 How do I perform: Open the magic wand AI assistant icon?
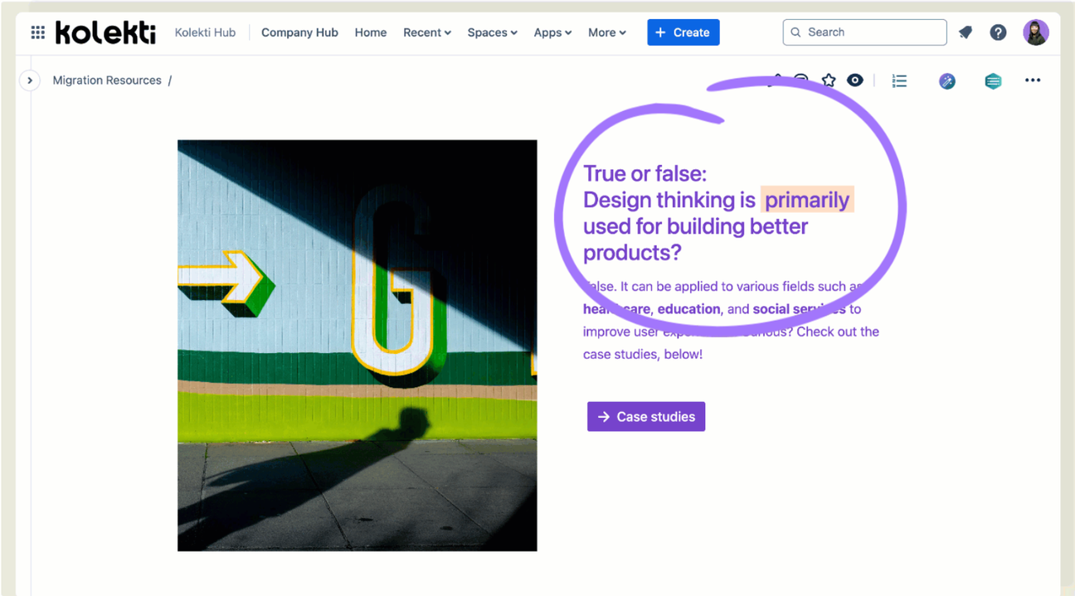click(947, 81)
